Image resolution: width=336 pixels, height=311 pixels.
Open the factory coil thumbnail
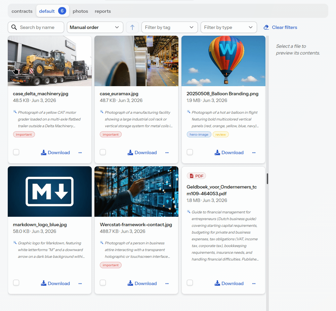136,61
